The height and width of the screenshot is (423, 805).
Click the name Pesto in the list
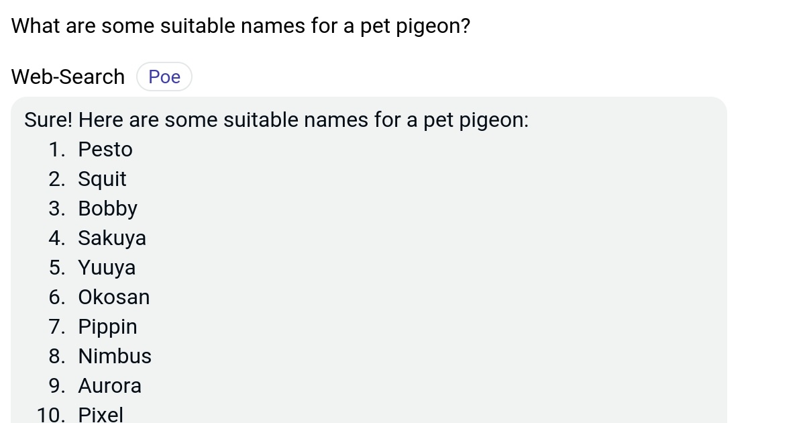pyautogui.click(x=105, y=150)
